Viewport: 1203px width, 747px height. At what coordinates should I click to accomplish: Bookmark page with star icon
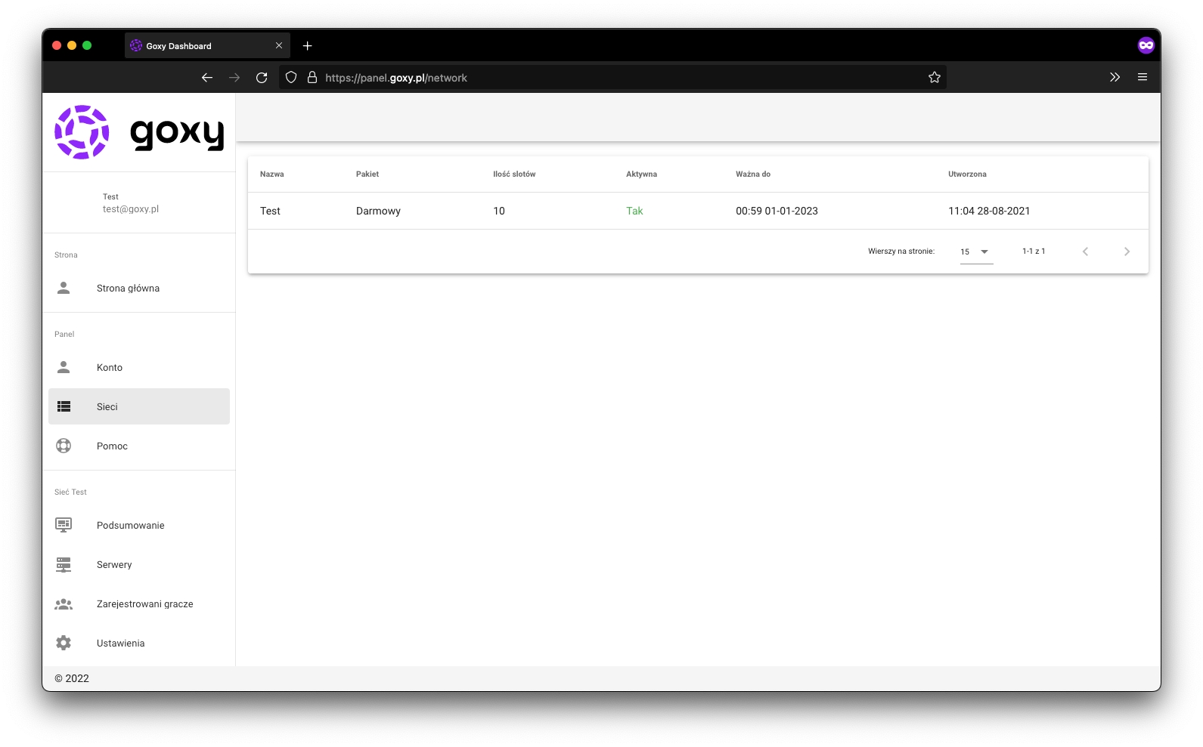[x=934, y=78]
